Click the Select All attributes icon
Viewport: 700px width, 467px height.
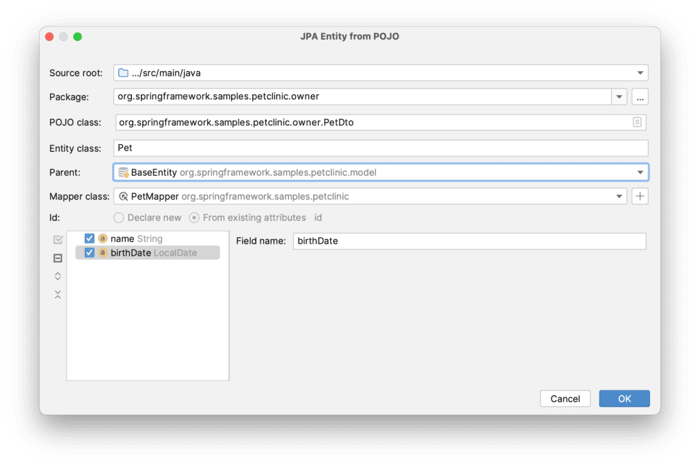click(58, 239)
